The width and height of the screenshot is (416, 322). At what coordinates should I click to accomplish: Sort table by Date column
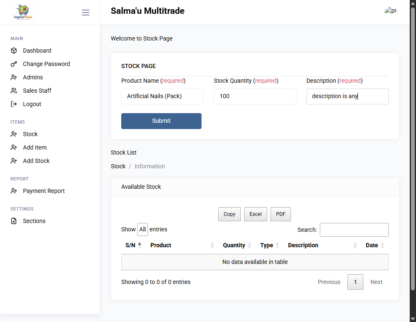coord(375,246)
